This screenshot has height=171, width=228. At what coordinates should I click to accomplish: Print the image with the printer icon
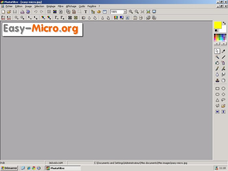pos(22,12)
